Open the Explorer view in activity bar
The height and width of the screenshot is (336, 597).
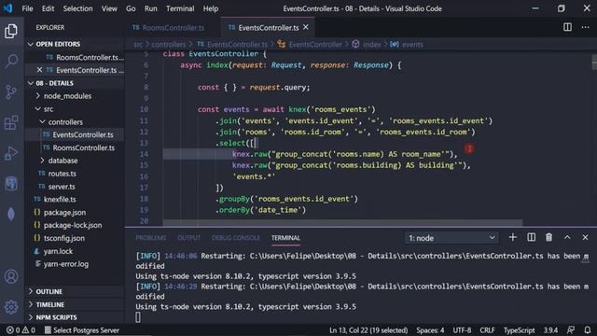11,31
